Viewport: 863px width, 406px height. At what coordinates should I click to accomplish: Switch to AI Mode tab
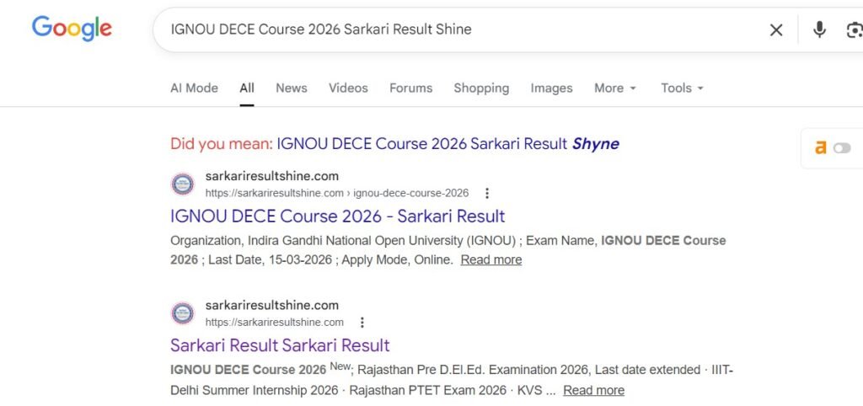point(194,88)
